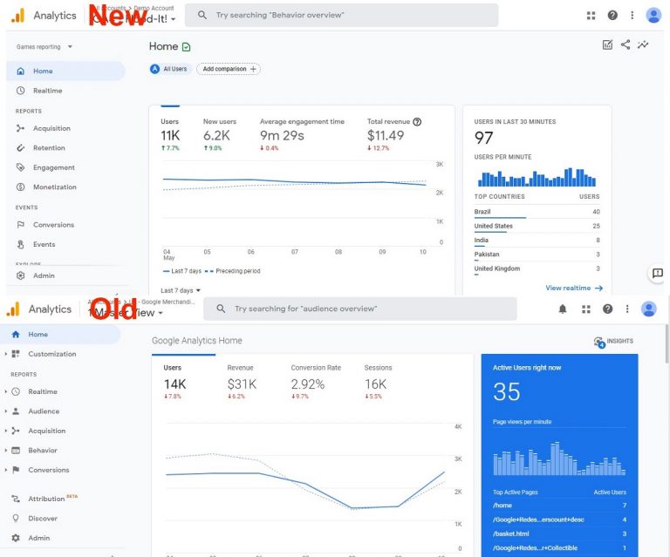Select Average engagement time metric tab

(x=302, y=134)
